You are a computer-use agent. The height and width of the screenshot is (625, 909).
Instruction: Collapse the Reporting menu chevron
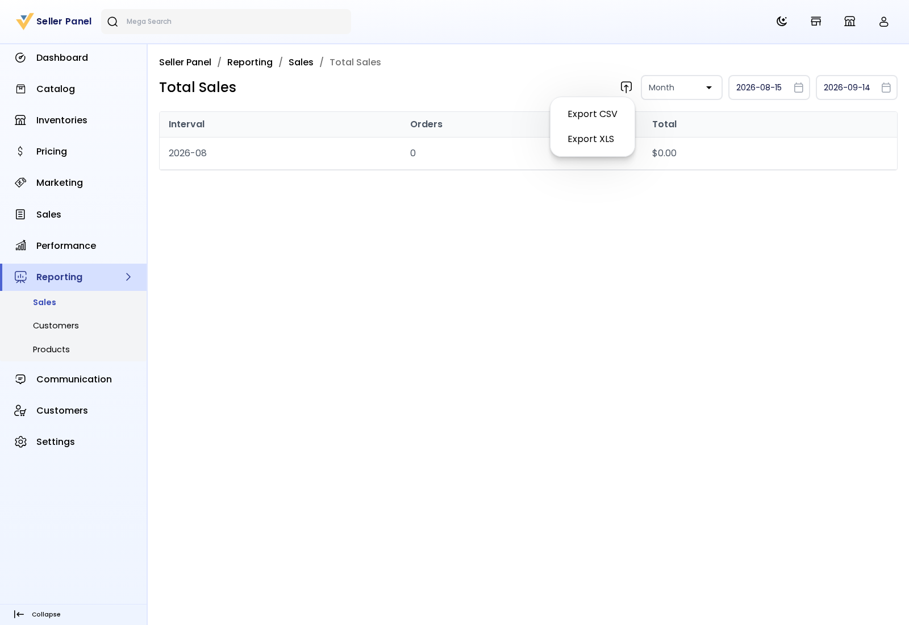tap(128, 277)
